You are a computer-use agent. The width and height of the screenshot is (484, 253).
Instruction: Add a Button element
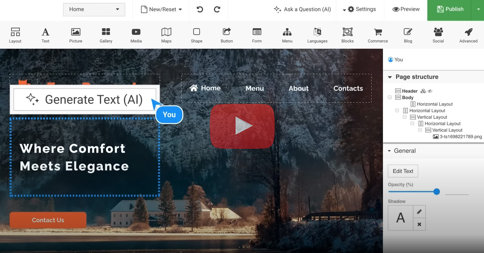coord(227,35)
